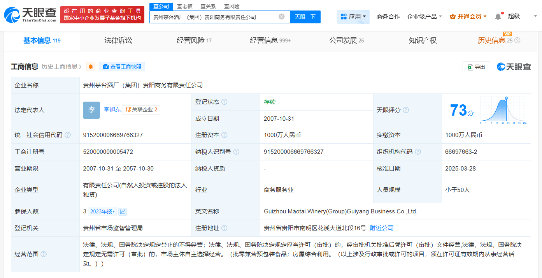Viewport: 542px width, 278px height.
Task: Click the organization code 66697663-2
Action: tap(461, 152)
